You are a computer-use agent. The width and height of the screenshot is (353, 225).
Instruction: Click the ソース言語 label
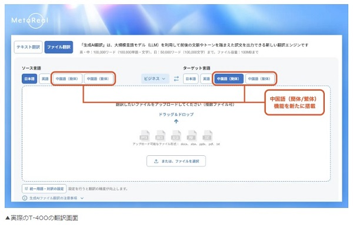[x=31, y=68]
